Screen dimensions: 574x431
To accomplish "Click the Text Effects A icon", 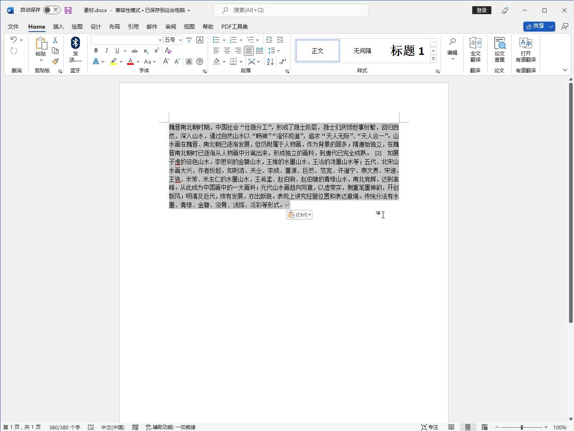I will pos(96,62).
